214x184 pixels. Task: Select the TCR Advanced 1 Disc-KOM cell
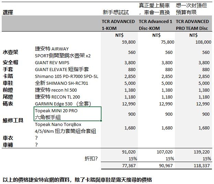(155, 25)
